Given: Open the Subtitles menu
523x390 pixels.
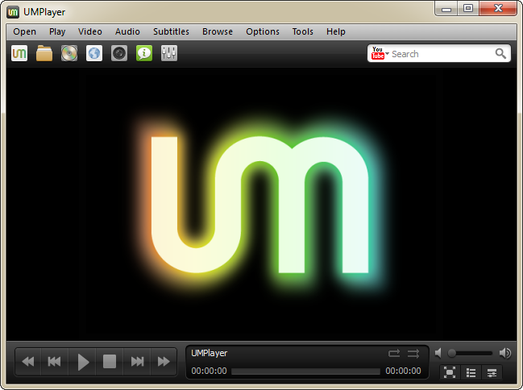Looking at the screenshot, I should [171, 31].
